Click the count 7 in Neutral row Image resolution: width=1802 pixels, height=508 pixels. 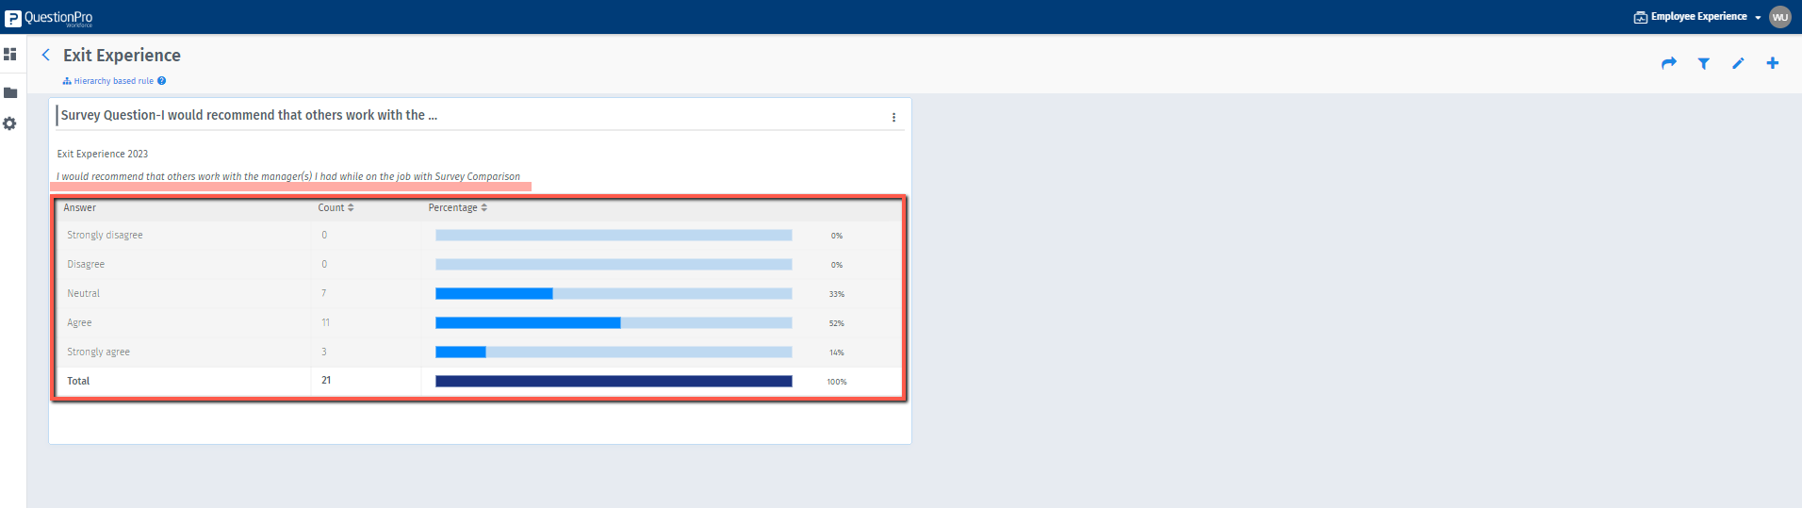point(324,293)
